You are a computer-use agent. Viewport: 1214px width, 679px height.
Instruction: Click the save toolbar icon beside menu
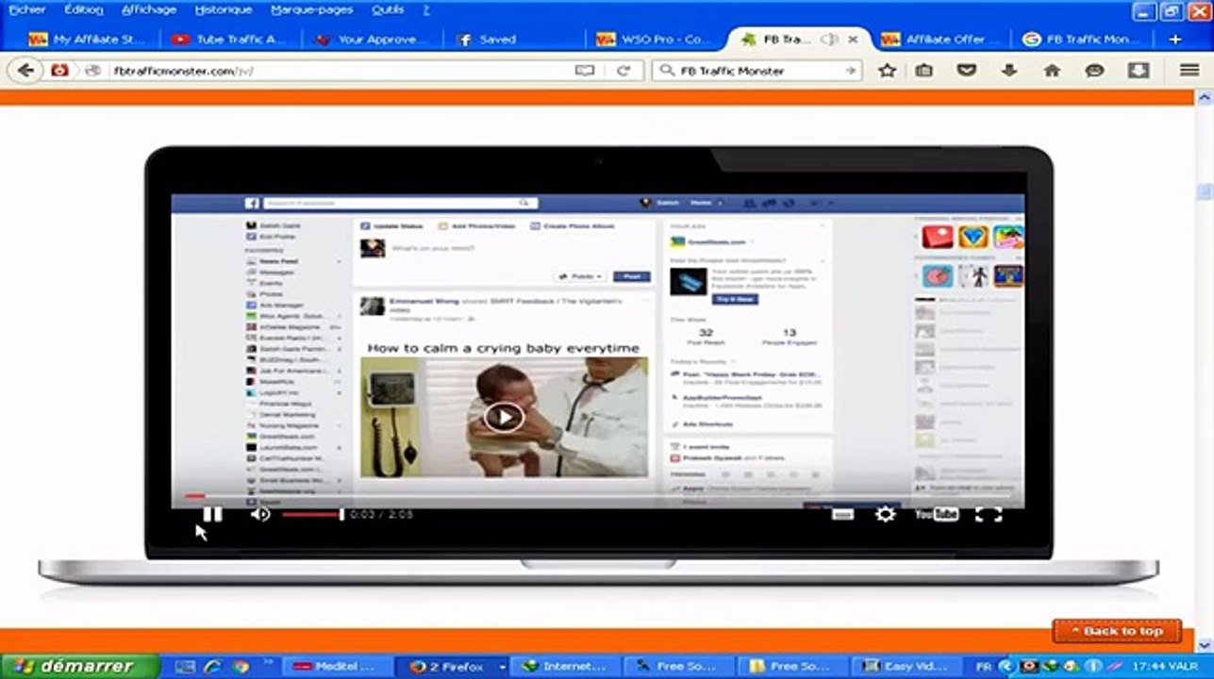point(1139,70)
